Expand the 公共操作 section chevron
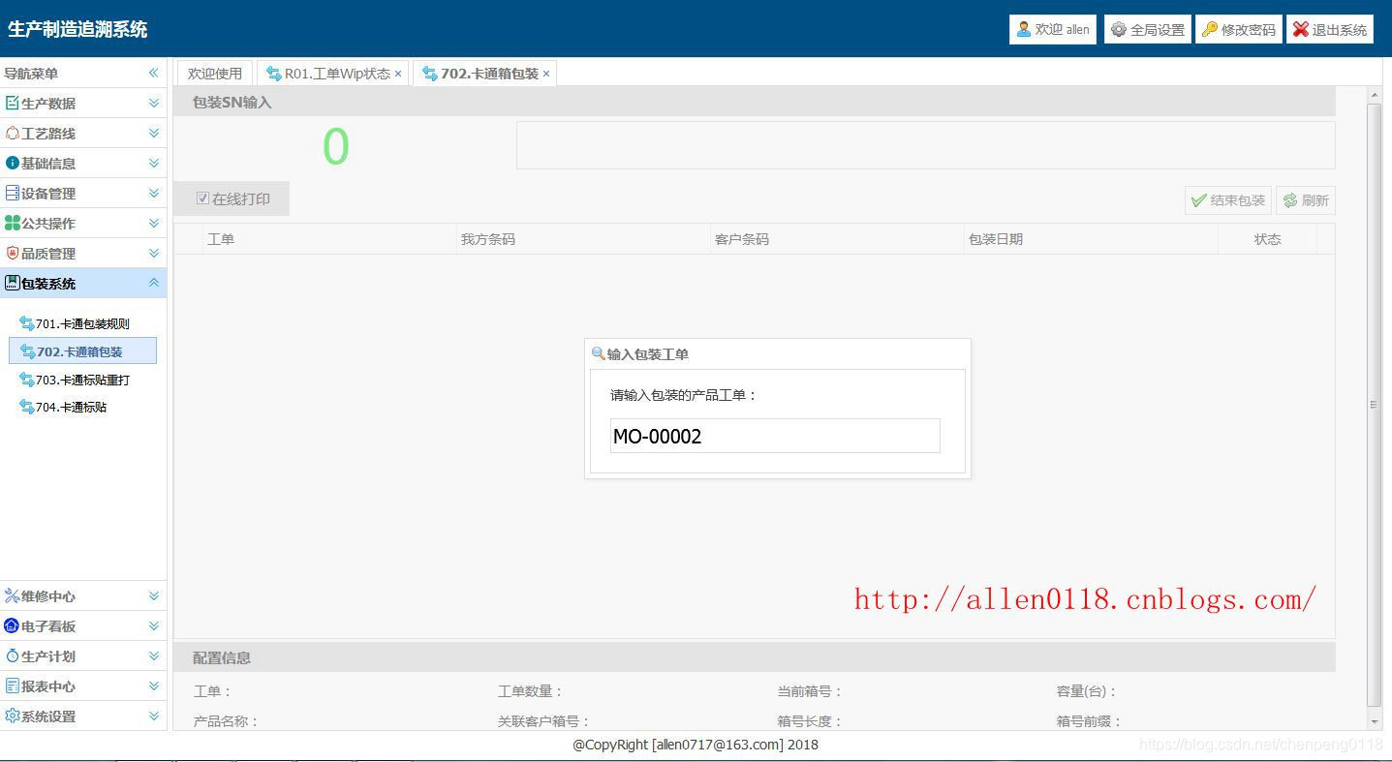1392x762 pixels. coord(153,223)
